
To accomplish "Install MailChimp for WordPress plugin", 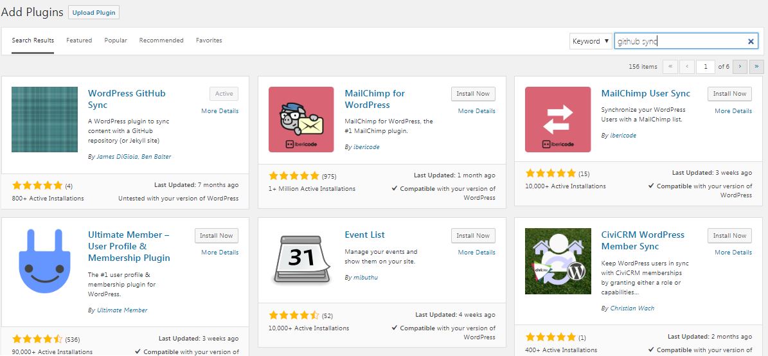I will 473,94.
